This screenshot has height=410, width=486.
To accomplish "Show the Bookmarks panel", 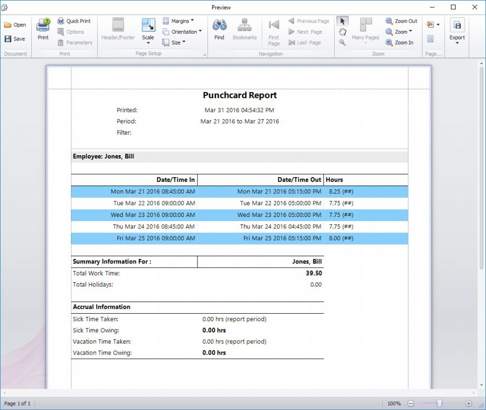I will click(244, 29).
